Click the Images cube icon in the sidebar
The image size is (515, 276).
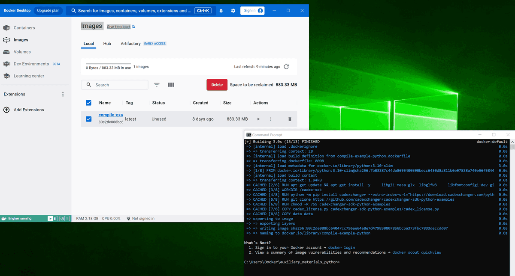6,40
